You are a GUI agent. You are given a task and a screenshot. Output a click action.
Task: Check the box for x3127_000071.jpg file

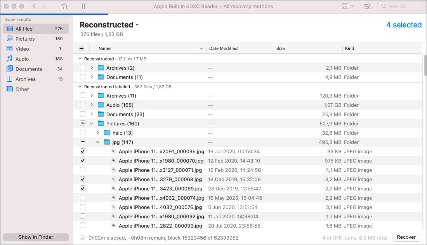click(x=83, y=170)
